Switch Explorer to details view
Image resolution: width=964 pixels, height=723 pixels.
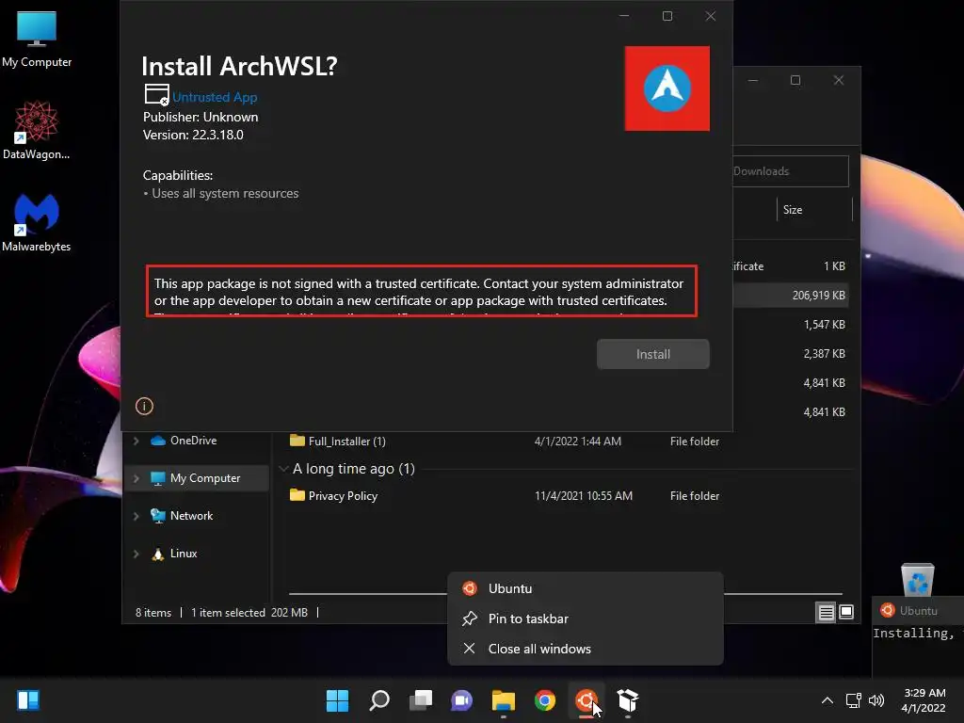[x=826, y=612]
